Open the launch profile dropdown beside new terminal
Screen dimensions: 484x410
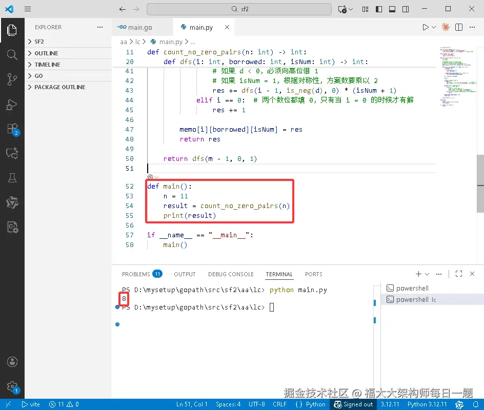[427, 274]
